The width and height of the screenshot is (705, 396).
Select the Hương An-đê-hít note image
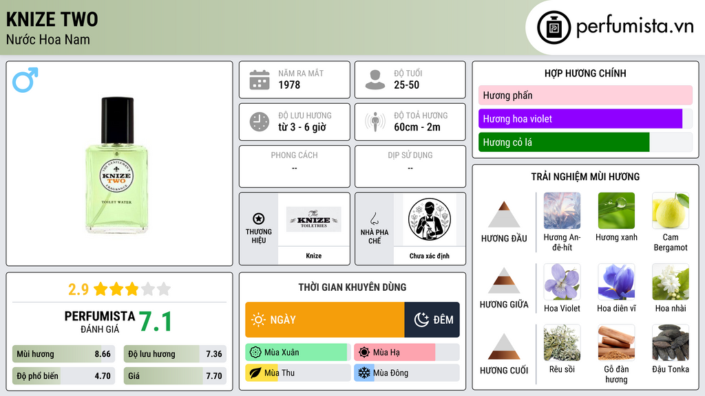tap(562, 210)
